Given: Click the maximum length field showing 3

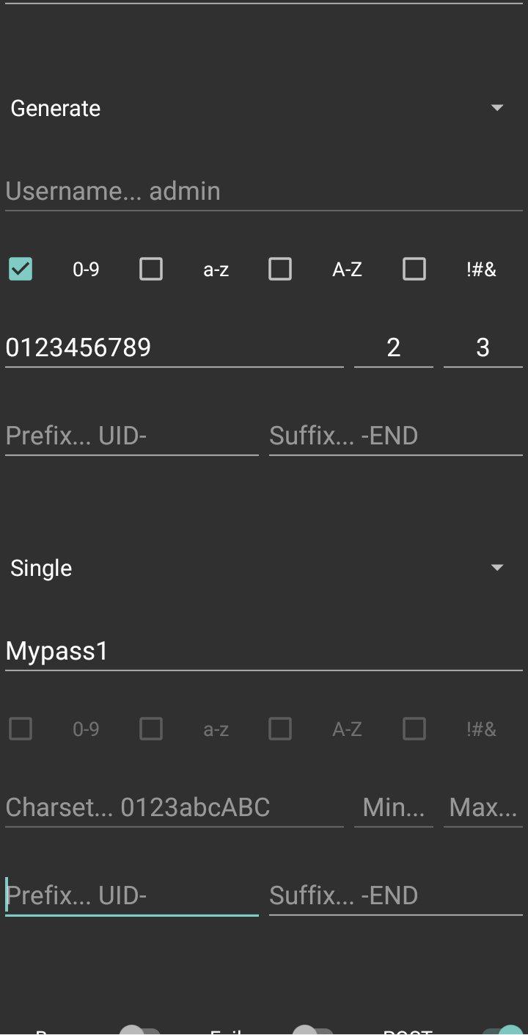Looking at the screenshot, I should coord(483,347).
